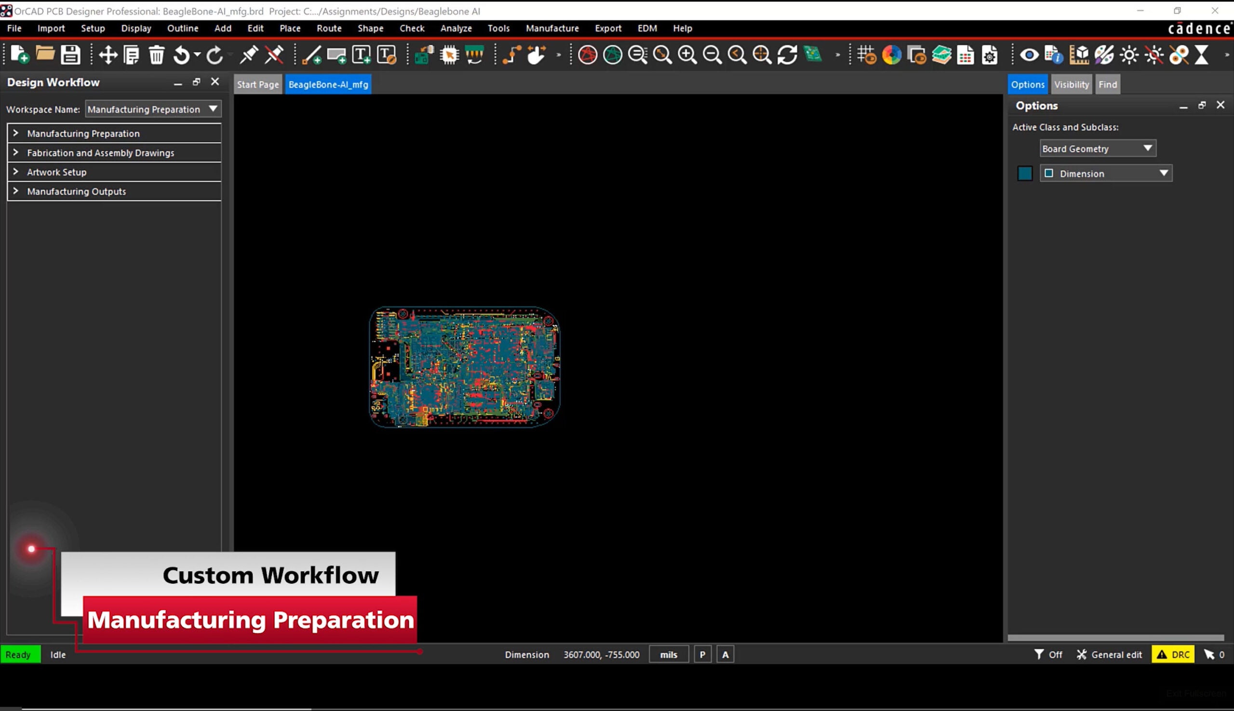Click the teal active subclass color swatch

tap(1024, 173)
